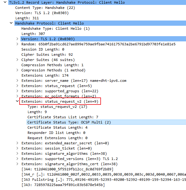Select the Certificate Status Length: 4 row
186x190 pixels.
58,127
